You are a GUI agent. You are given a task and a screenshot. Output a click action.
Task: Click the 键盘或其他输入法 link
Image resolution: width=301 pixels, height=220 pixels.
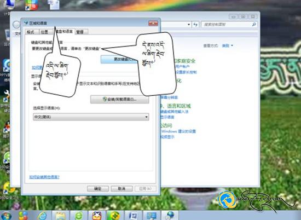pos(174,111)
